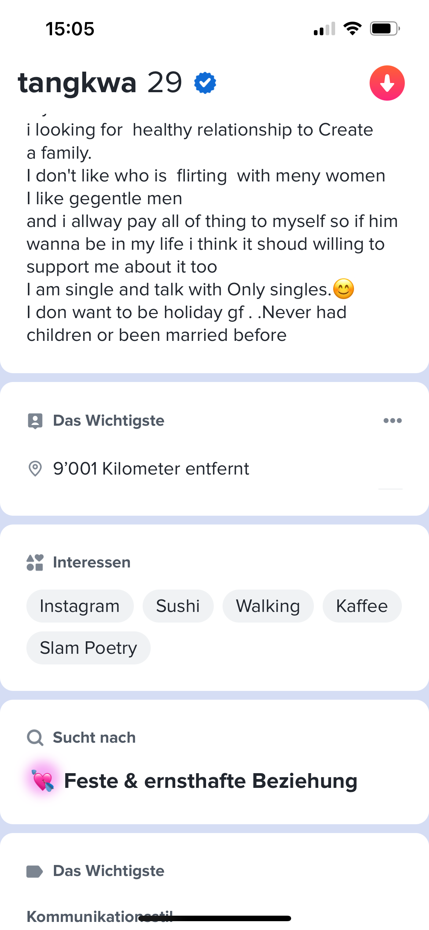Tap the Das Wichtigste profile icon
The image size is (429, 930).
35,421
